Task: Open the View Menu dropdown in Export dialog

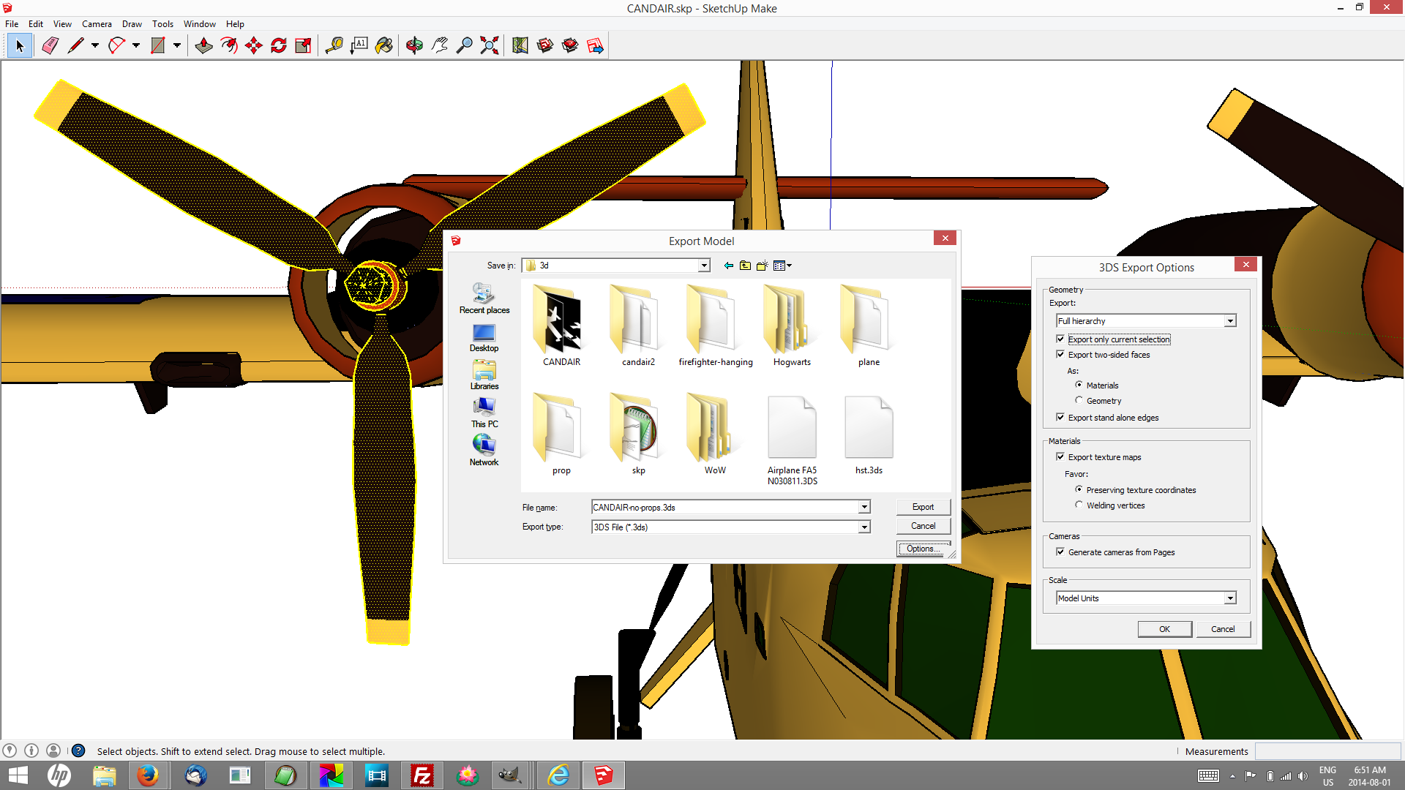Action: pyautogui.click(x=782, y=266)
